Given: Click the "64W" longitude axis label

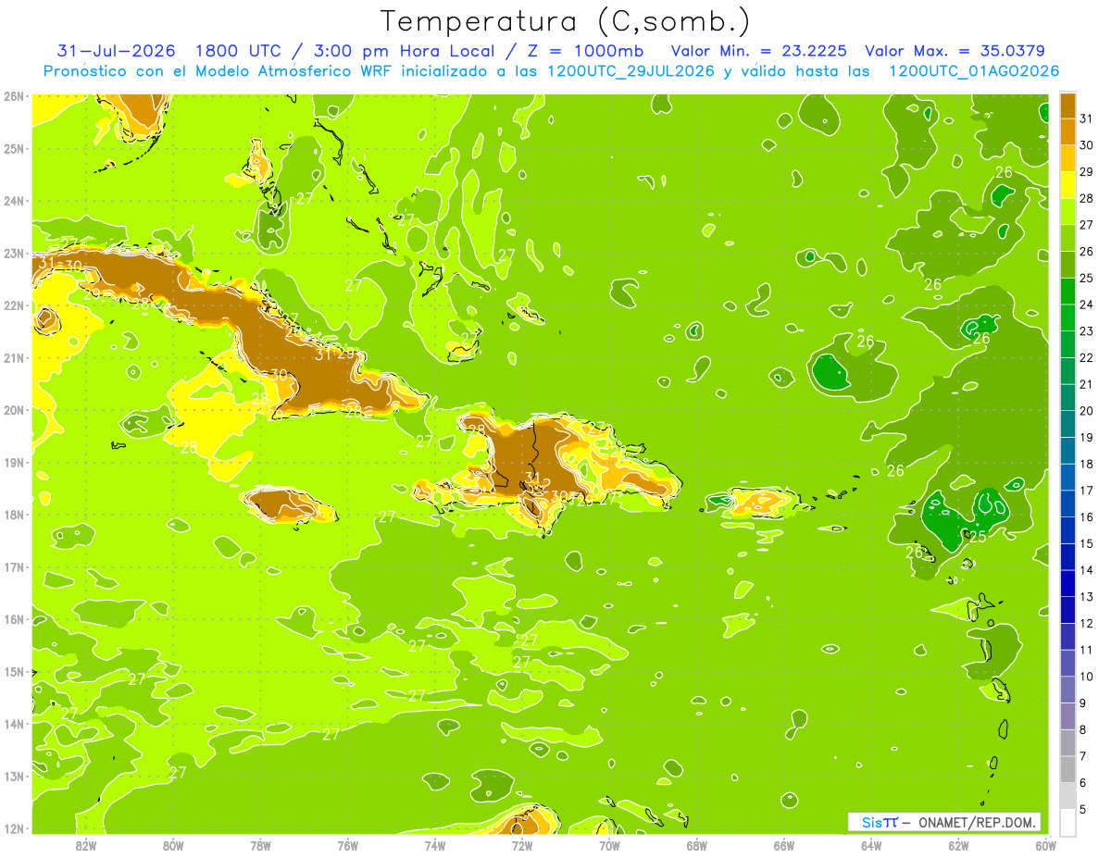Looking at the screenshot, I should 871,845.
